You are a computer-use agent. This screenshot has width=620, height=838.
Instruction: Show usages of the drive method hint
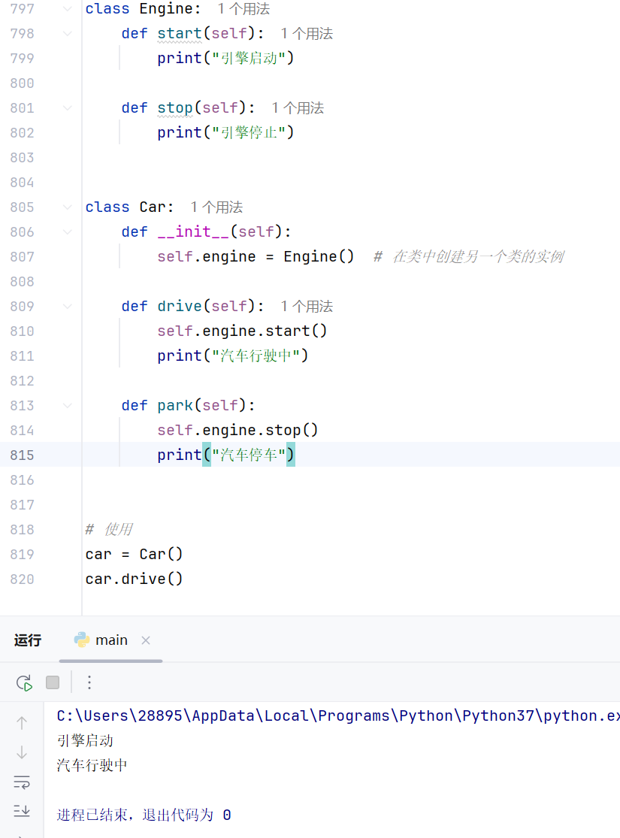click(x=307, y=306)
